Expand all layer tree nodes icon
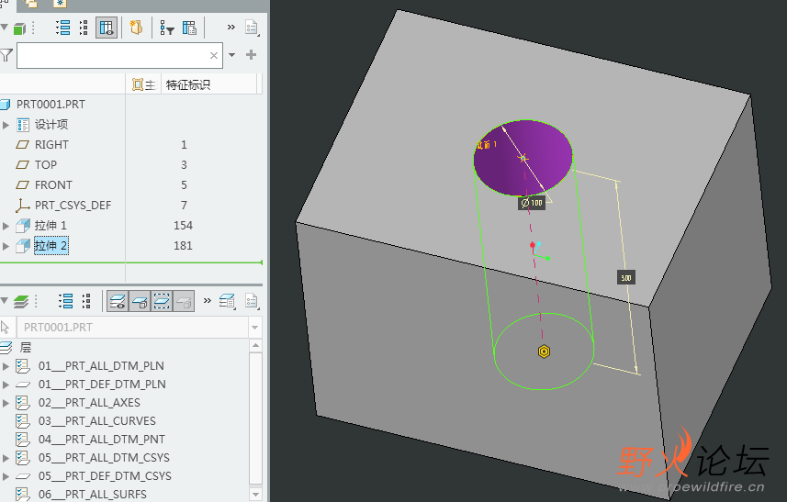Image resolution: width=787 pixels, height=502 pixels. [x=66, y=301]
